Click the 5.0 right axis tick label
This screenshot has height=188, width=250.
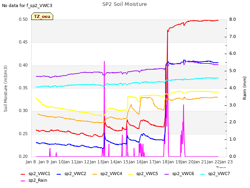click(x=232, y=70)
